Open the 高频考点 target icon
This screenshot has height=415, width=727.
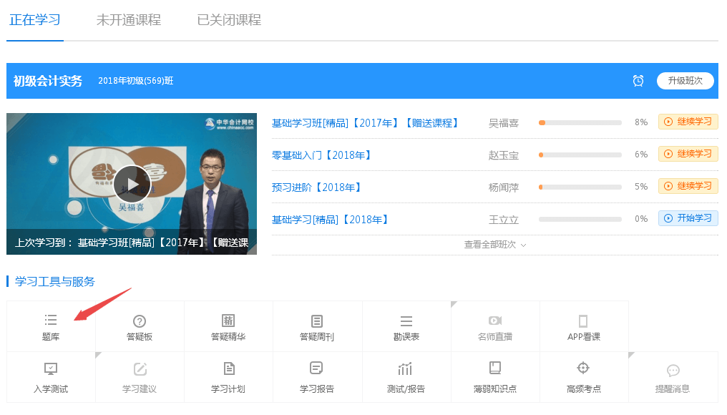(583, 368)
